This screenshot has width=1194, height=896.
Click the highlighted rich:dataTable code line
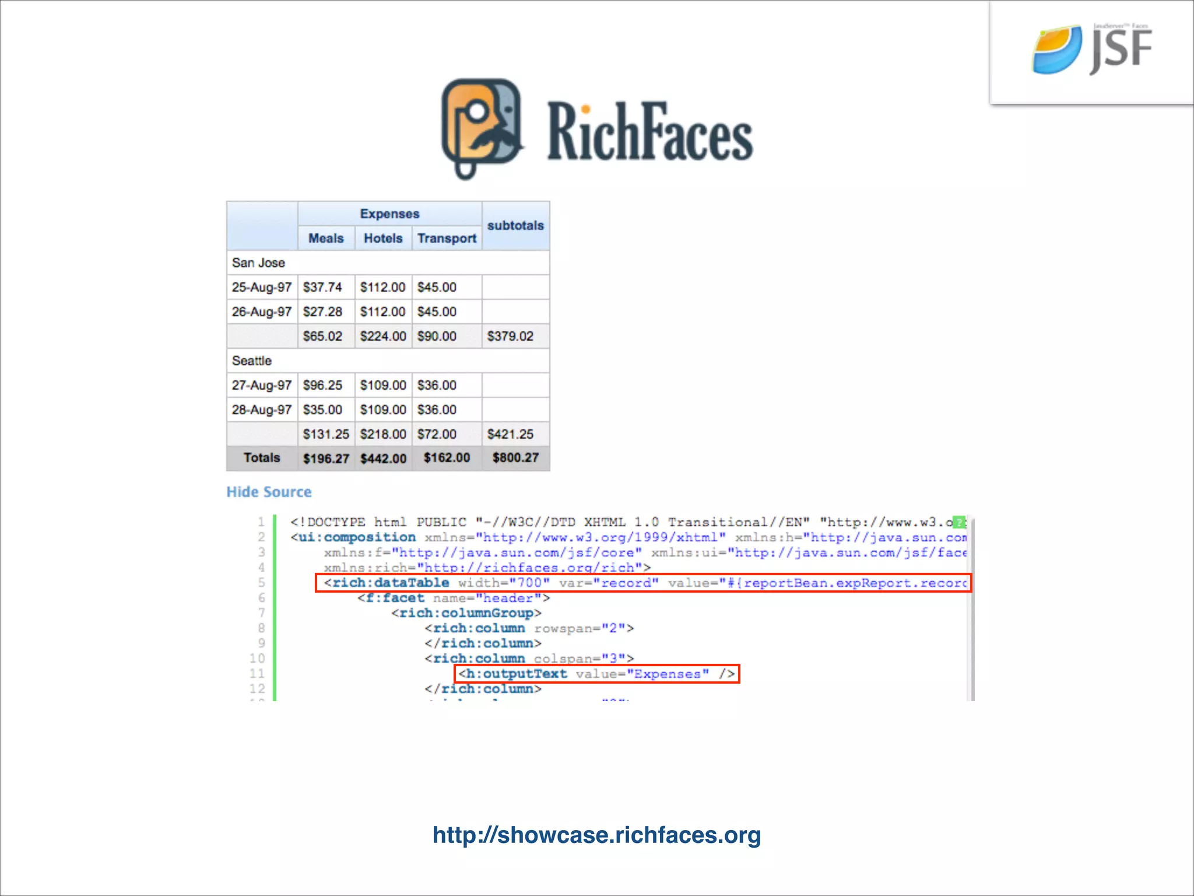pyautogui.click(x=643, y=583)
